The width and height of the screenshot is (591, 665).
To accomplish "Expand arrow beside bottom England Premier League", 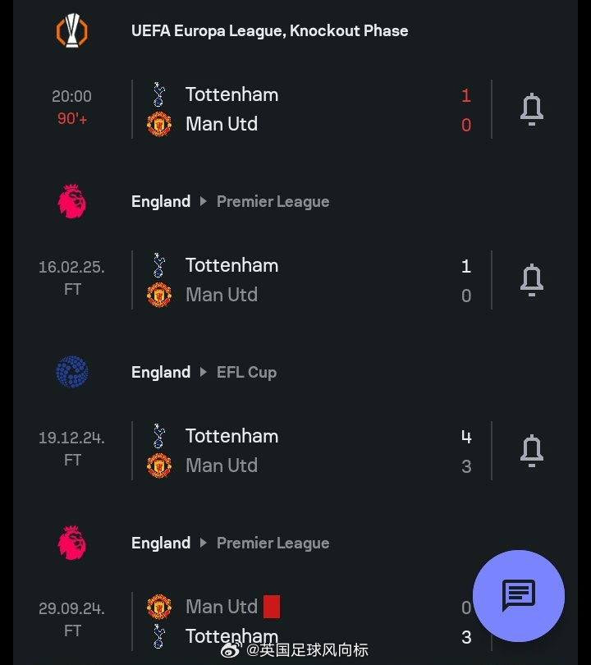I will [x=203, y=543].
